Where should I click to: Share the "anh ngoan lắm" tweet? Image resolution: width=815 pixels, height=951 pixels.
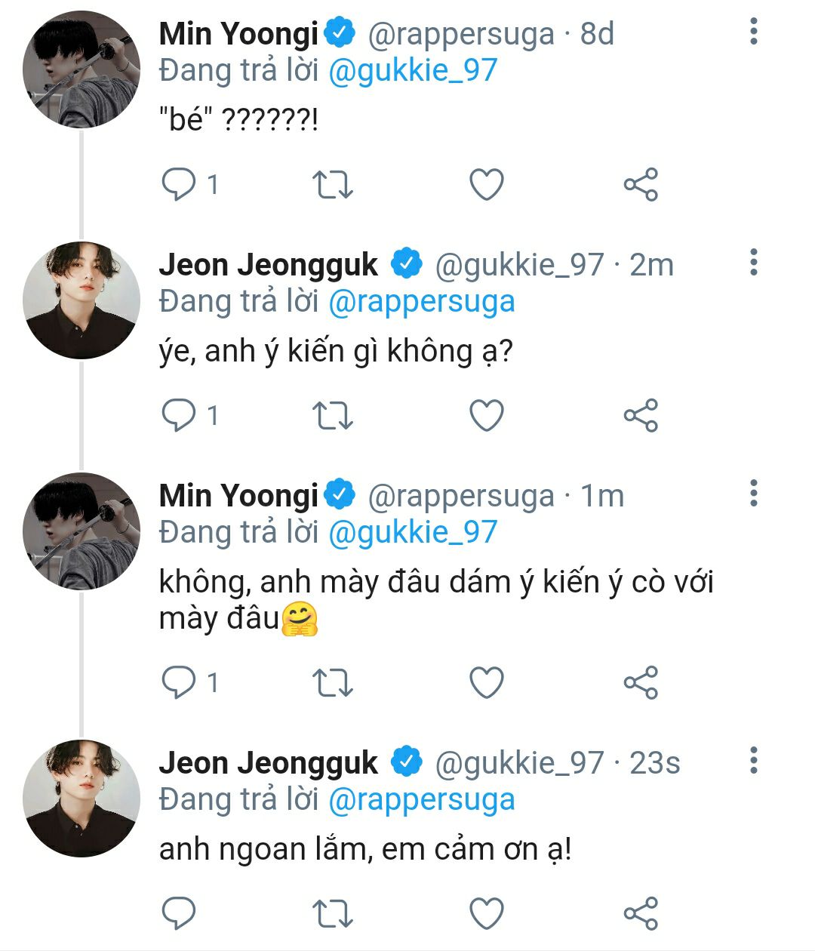[641, 913]
